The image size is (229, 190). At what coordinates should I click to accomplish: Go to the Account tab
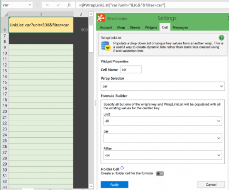(x=106, y=27)
